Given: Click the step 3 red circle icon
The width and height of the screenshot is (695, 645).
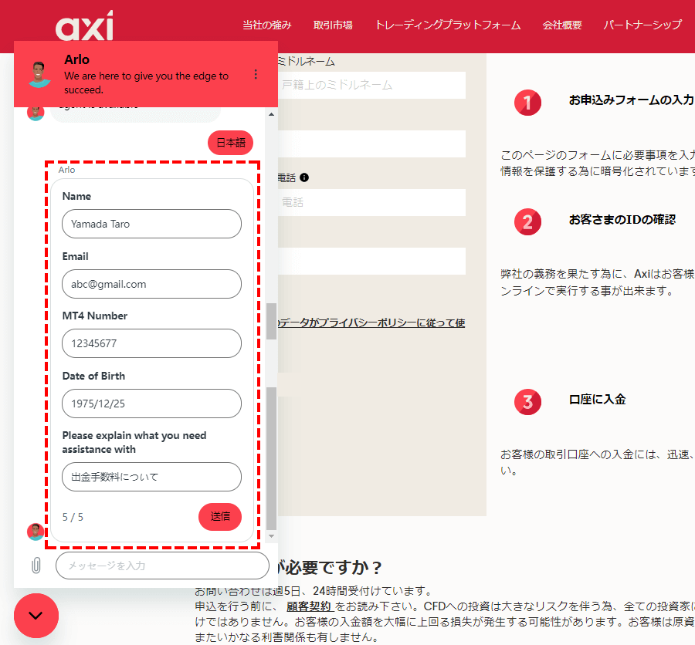Looking at the screenshot, I should [527, 402].
